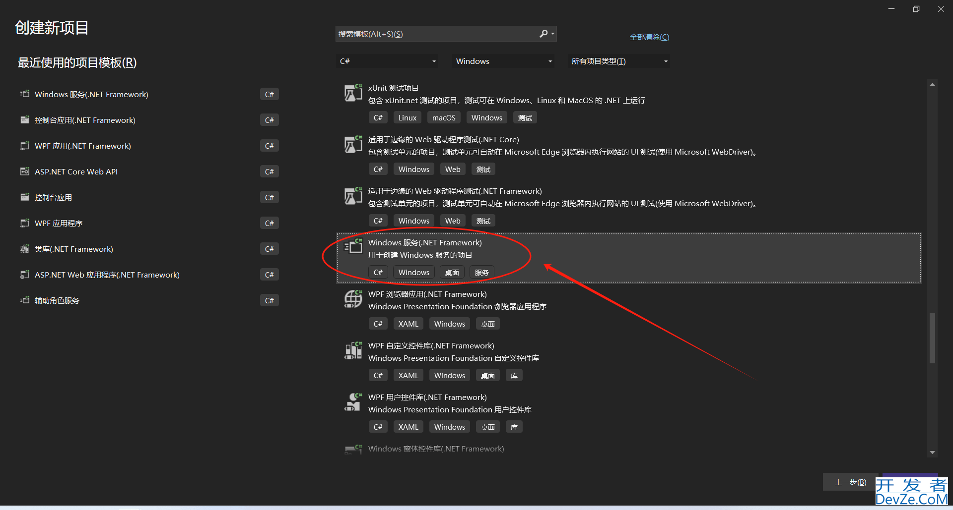Click macOS tag under xUnit 测试项目

[x=444, y=117]
